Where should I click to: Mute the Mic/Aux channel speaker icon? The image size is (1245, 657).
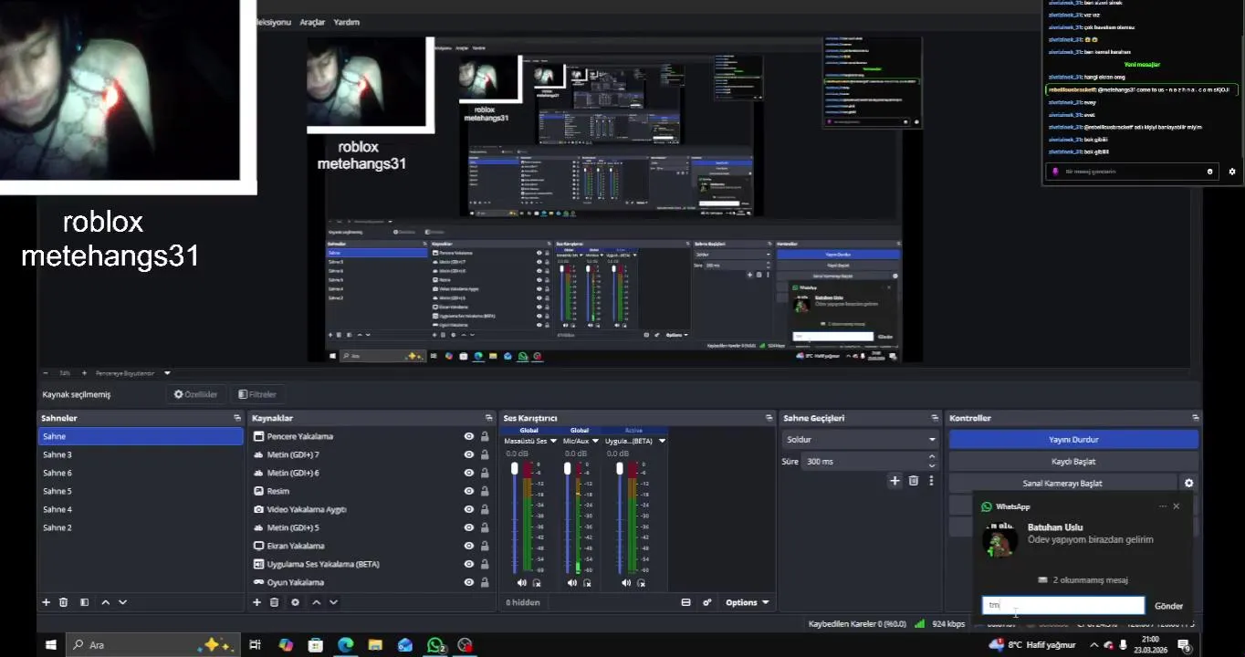click(x=572, y=582)
